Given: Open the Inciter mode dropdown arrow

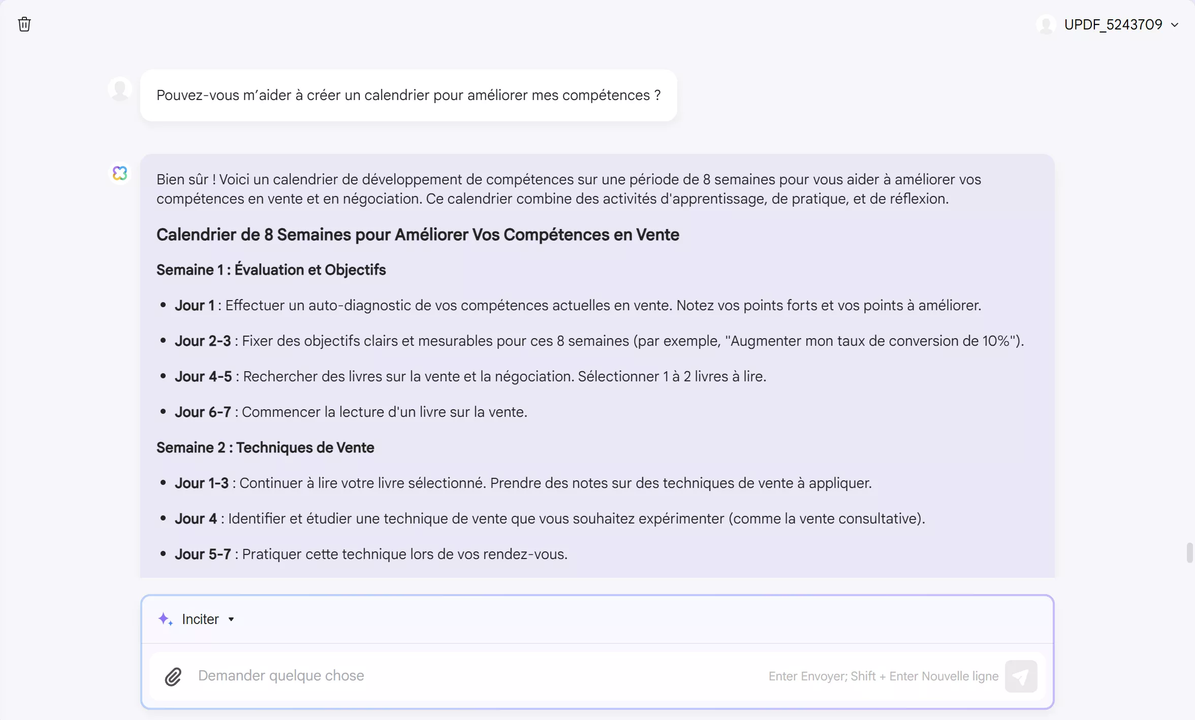Looking at the screenshot, I should tap(231, 619).
